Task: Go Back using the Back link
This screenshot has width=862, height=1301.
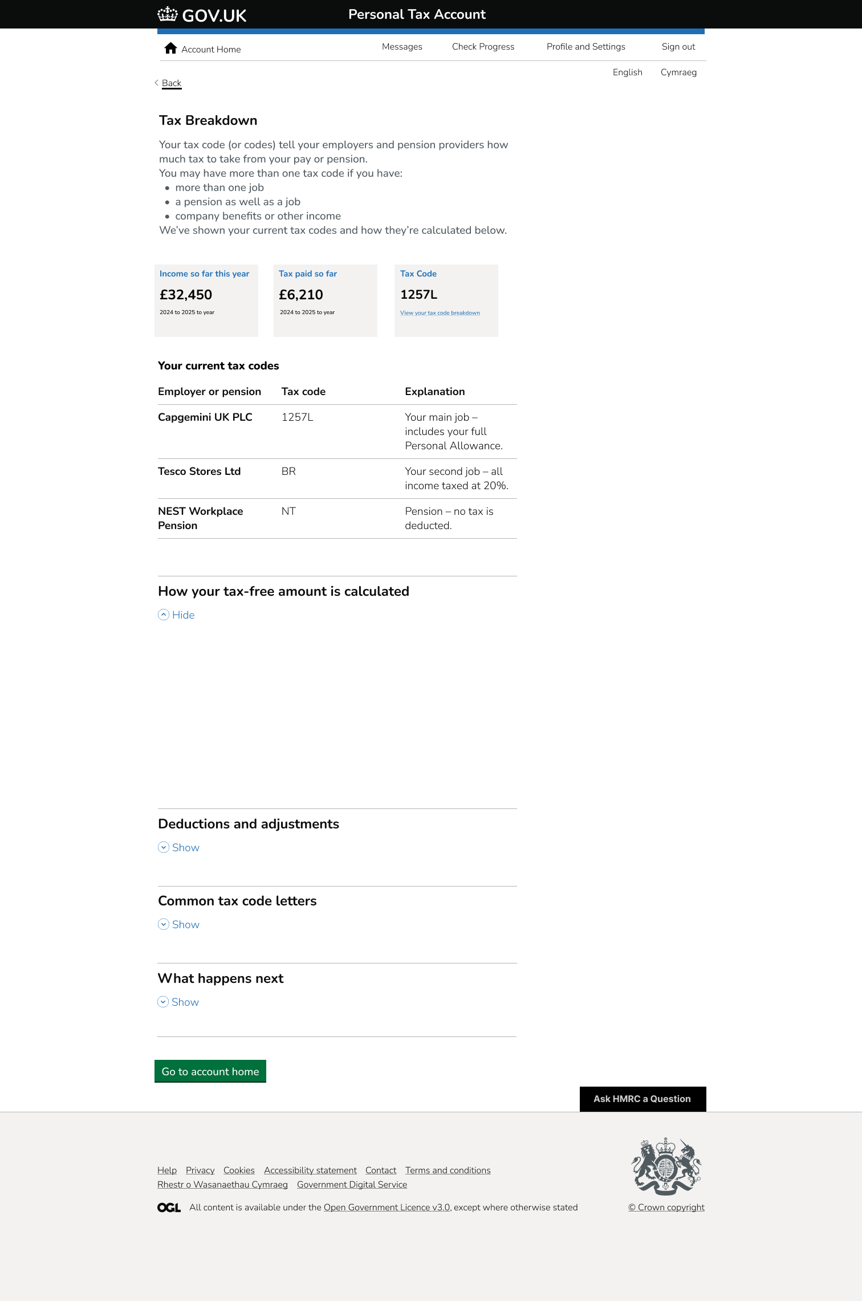Action: (171, 83)
